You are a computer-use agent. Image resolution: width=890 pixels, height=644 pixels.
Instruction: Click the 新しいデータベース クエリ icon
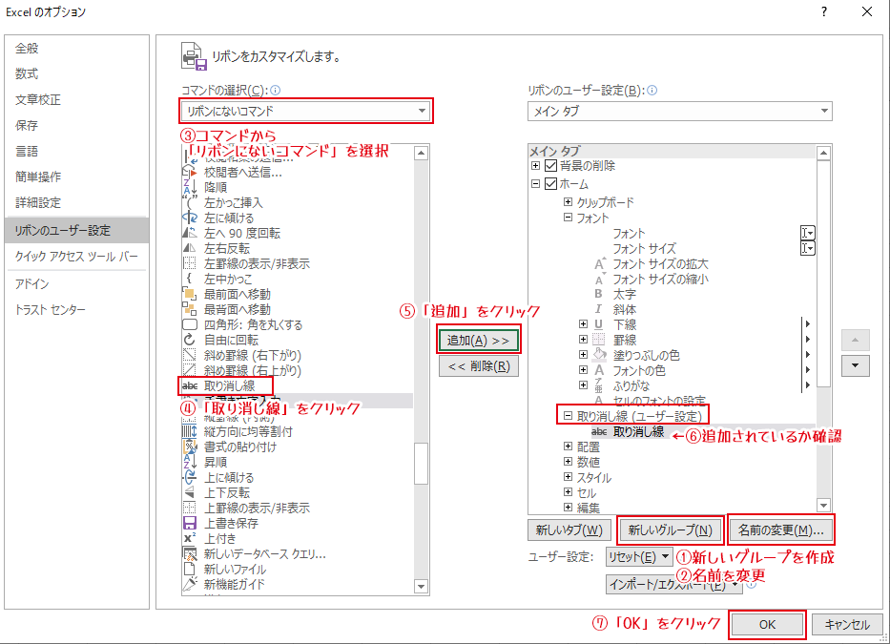pos(190,553)
